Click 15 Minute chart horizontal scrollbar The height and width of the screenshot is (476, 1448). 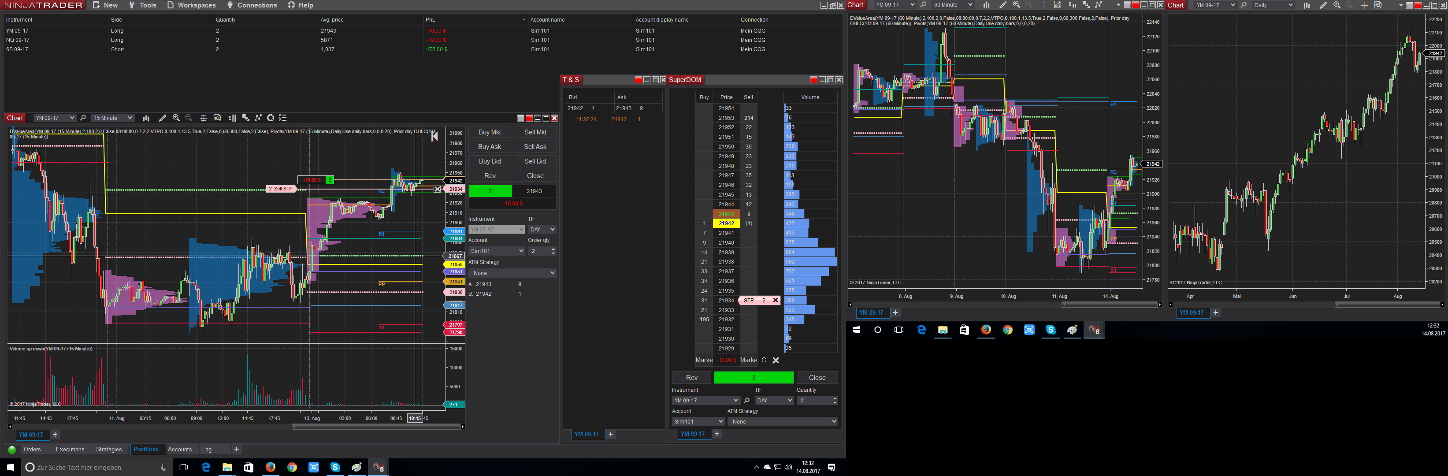coord(377,427)
